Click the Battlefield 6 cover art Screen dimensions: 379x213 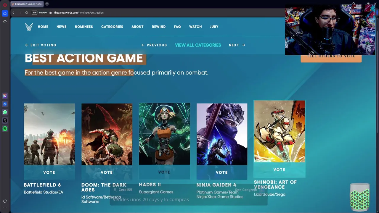pyautogui.click(x=49, y=134)
